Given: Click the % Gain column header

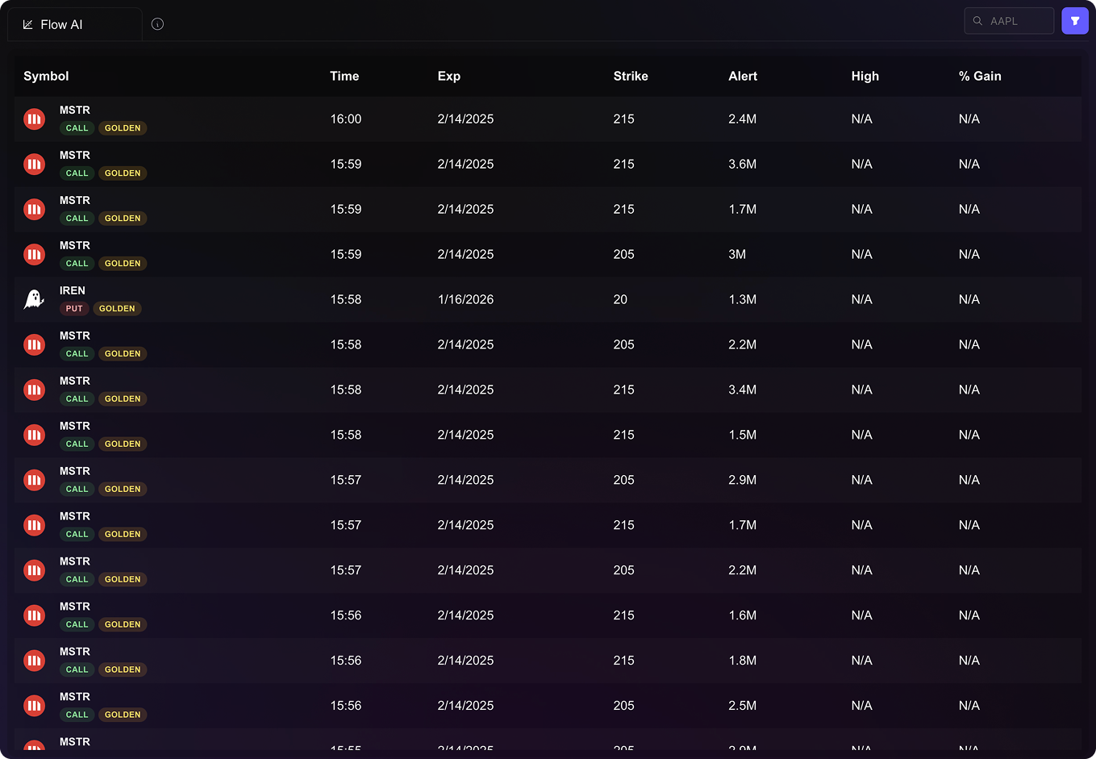Looking at the screenshot, I should tap(979, 76).
